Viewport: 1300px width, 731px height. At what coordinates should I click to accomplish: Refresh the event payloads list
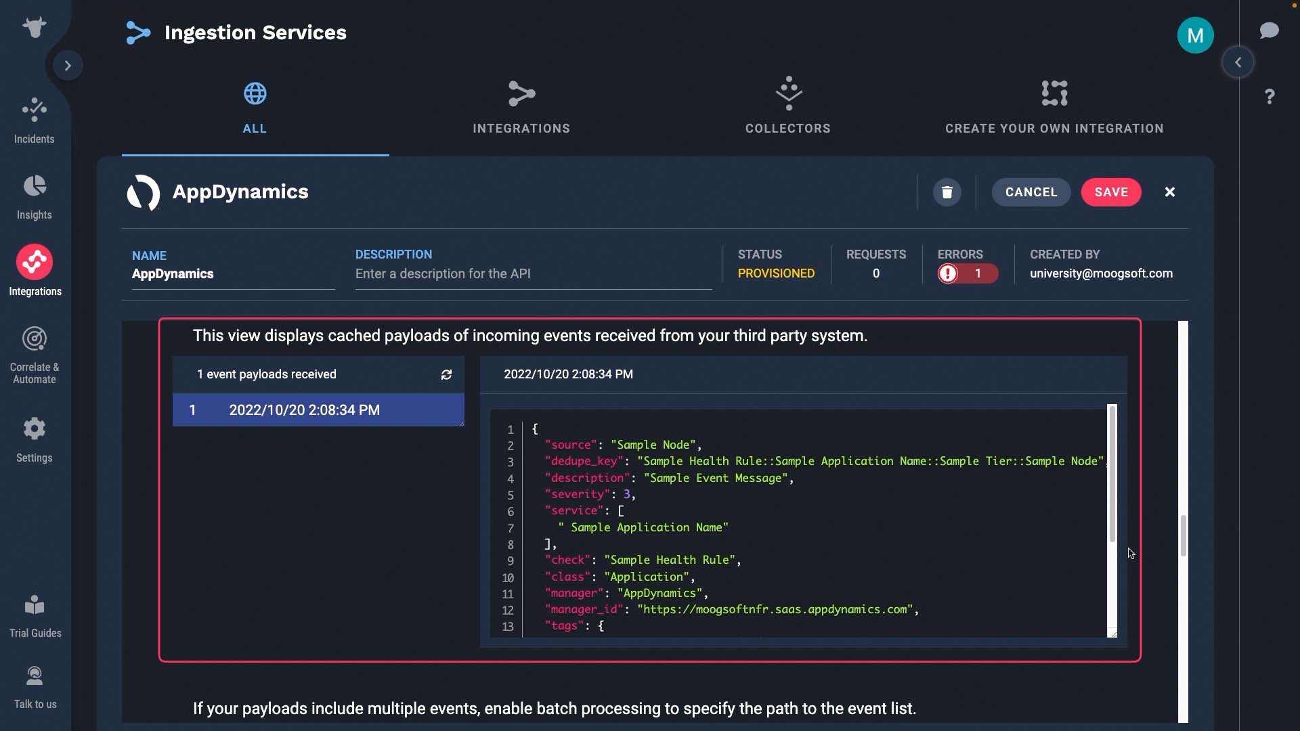446,375
